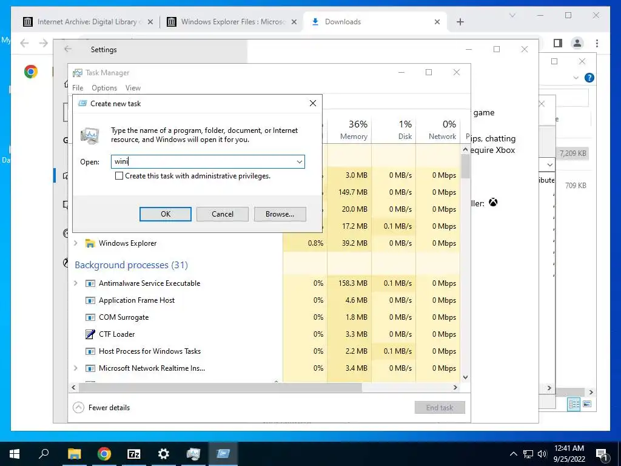Viewport: 621px width, 466px height.
Task: Open the Task Manager View menu
Action: 133,88
